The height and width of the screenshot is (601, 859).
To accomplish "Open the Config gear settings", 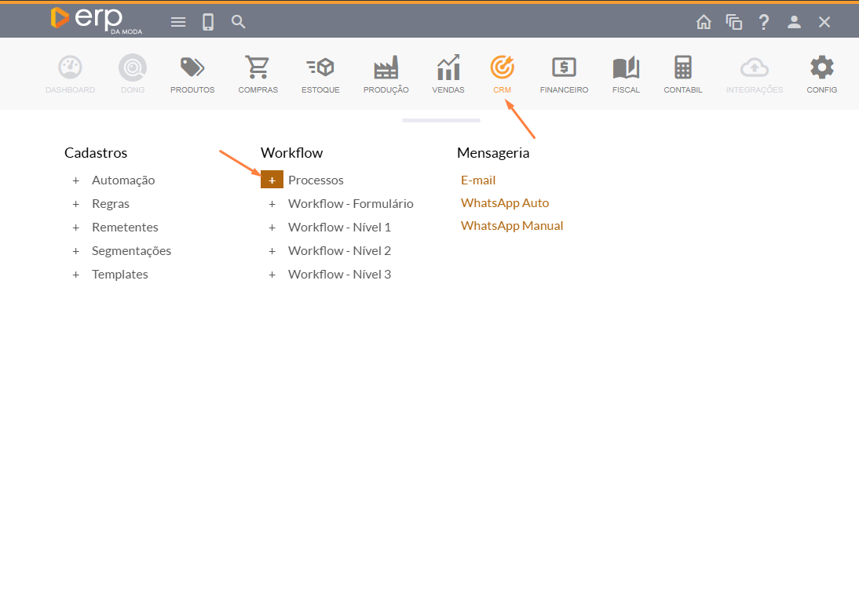I will 821,68.
